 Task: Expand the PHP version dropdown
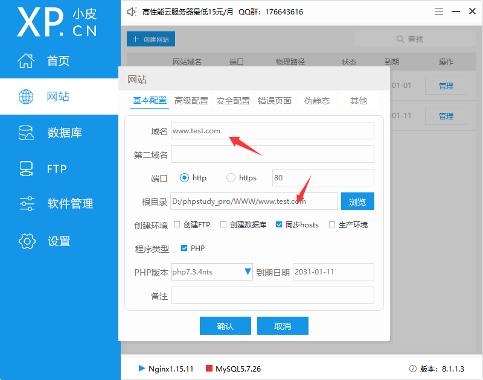pos(248,272)
